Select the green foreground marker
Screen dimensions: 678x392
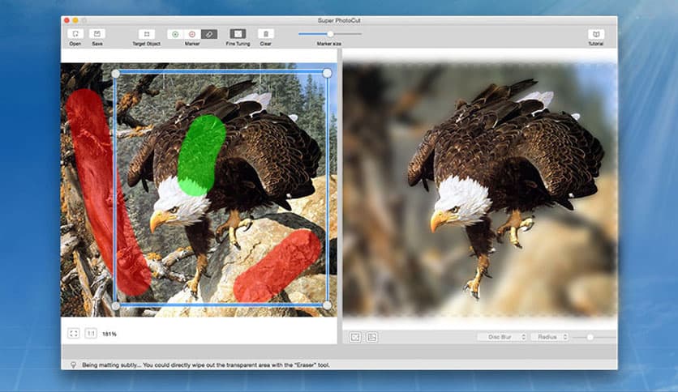[175, 34]
